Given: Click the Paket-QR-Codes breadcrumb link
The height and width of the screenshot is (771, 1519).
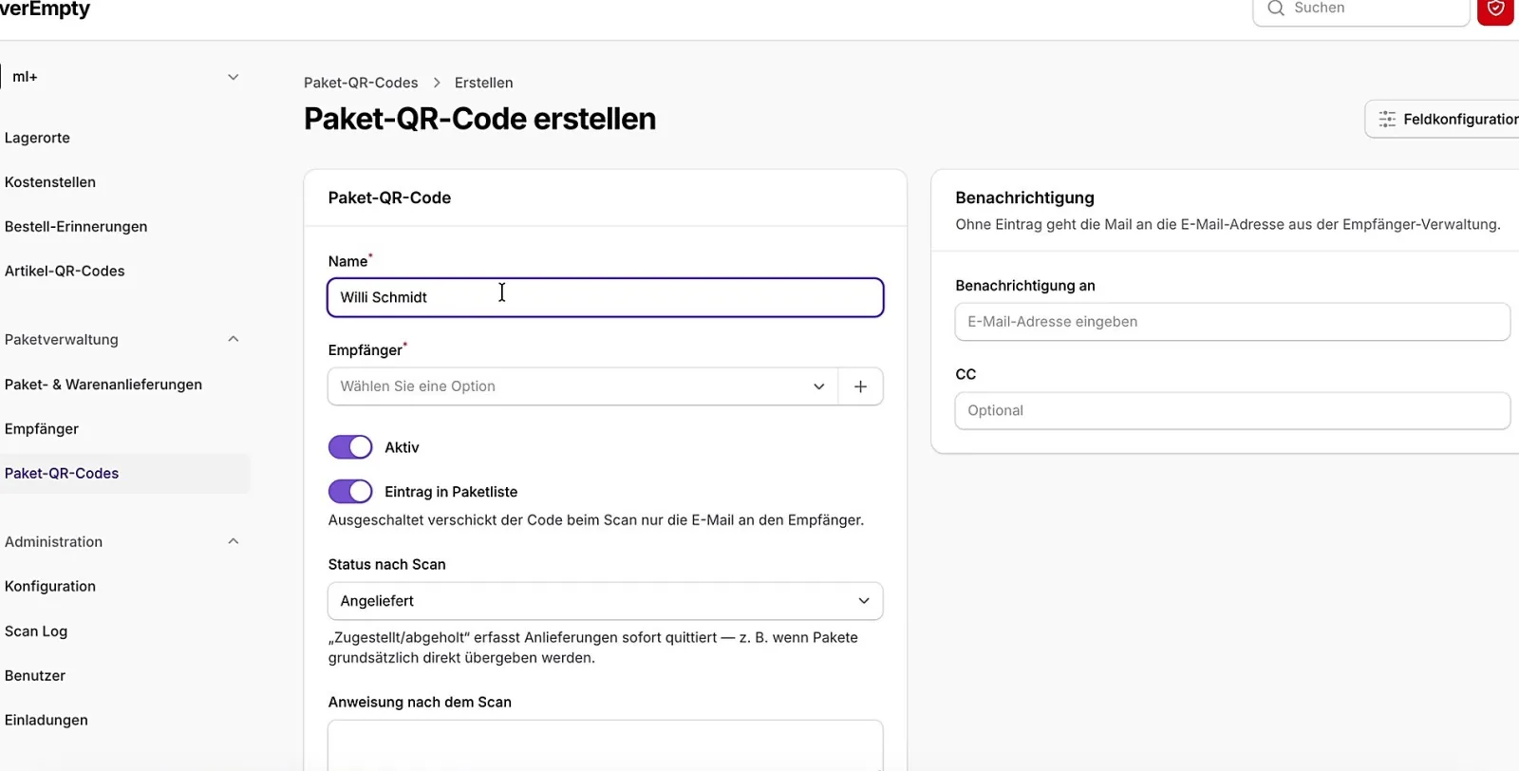Looking at the screenshot, I should pos(361,83).
